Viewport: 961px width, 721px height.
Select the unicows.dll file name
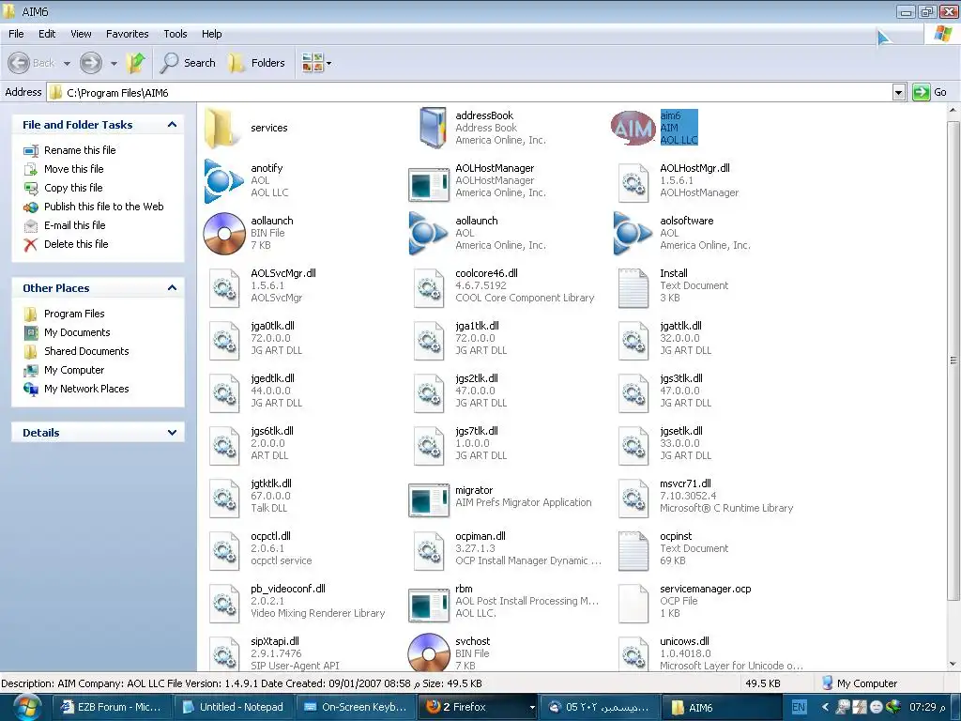[x=684, y=641]
